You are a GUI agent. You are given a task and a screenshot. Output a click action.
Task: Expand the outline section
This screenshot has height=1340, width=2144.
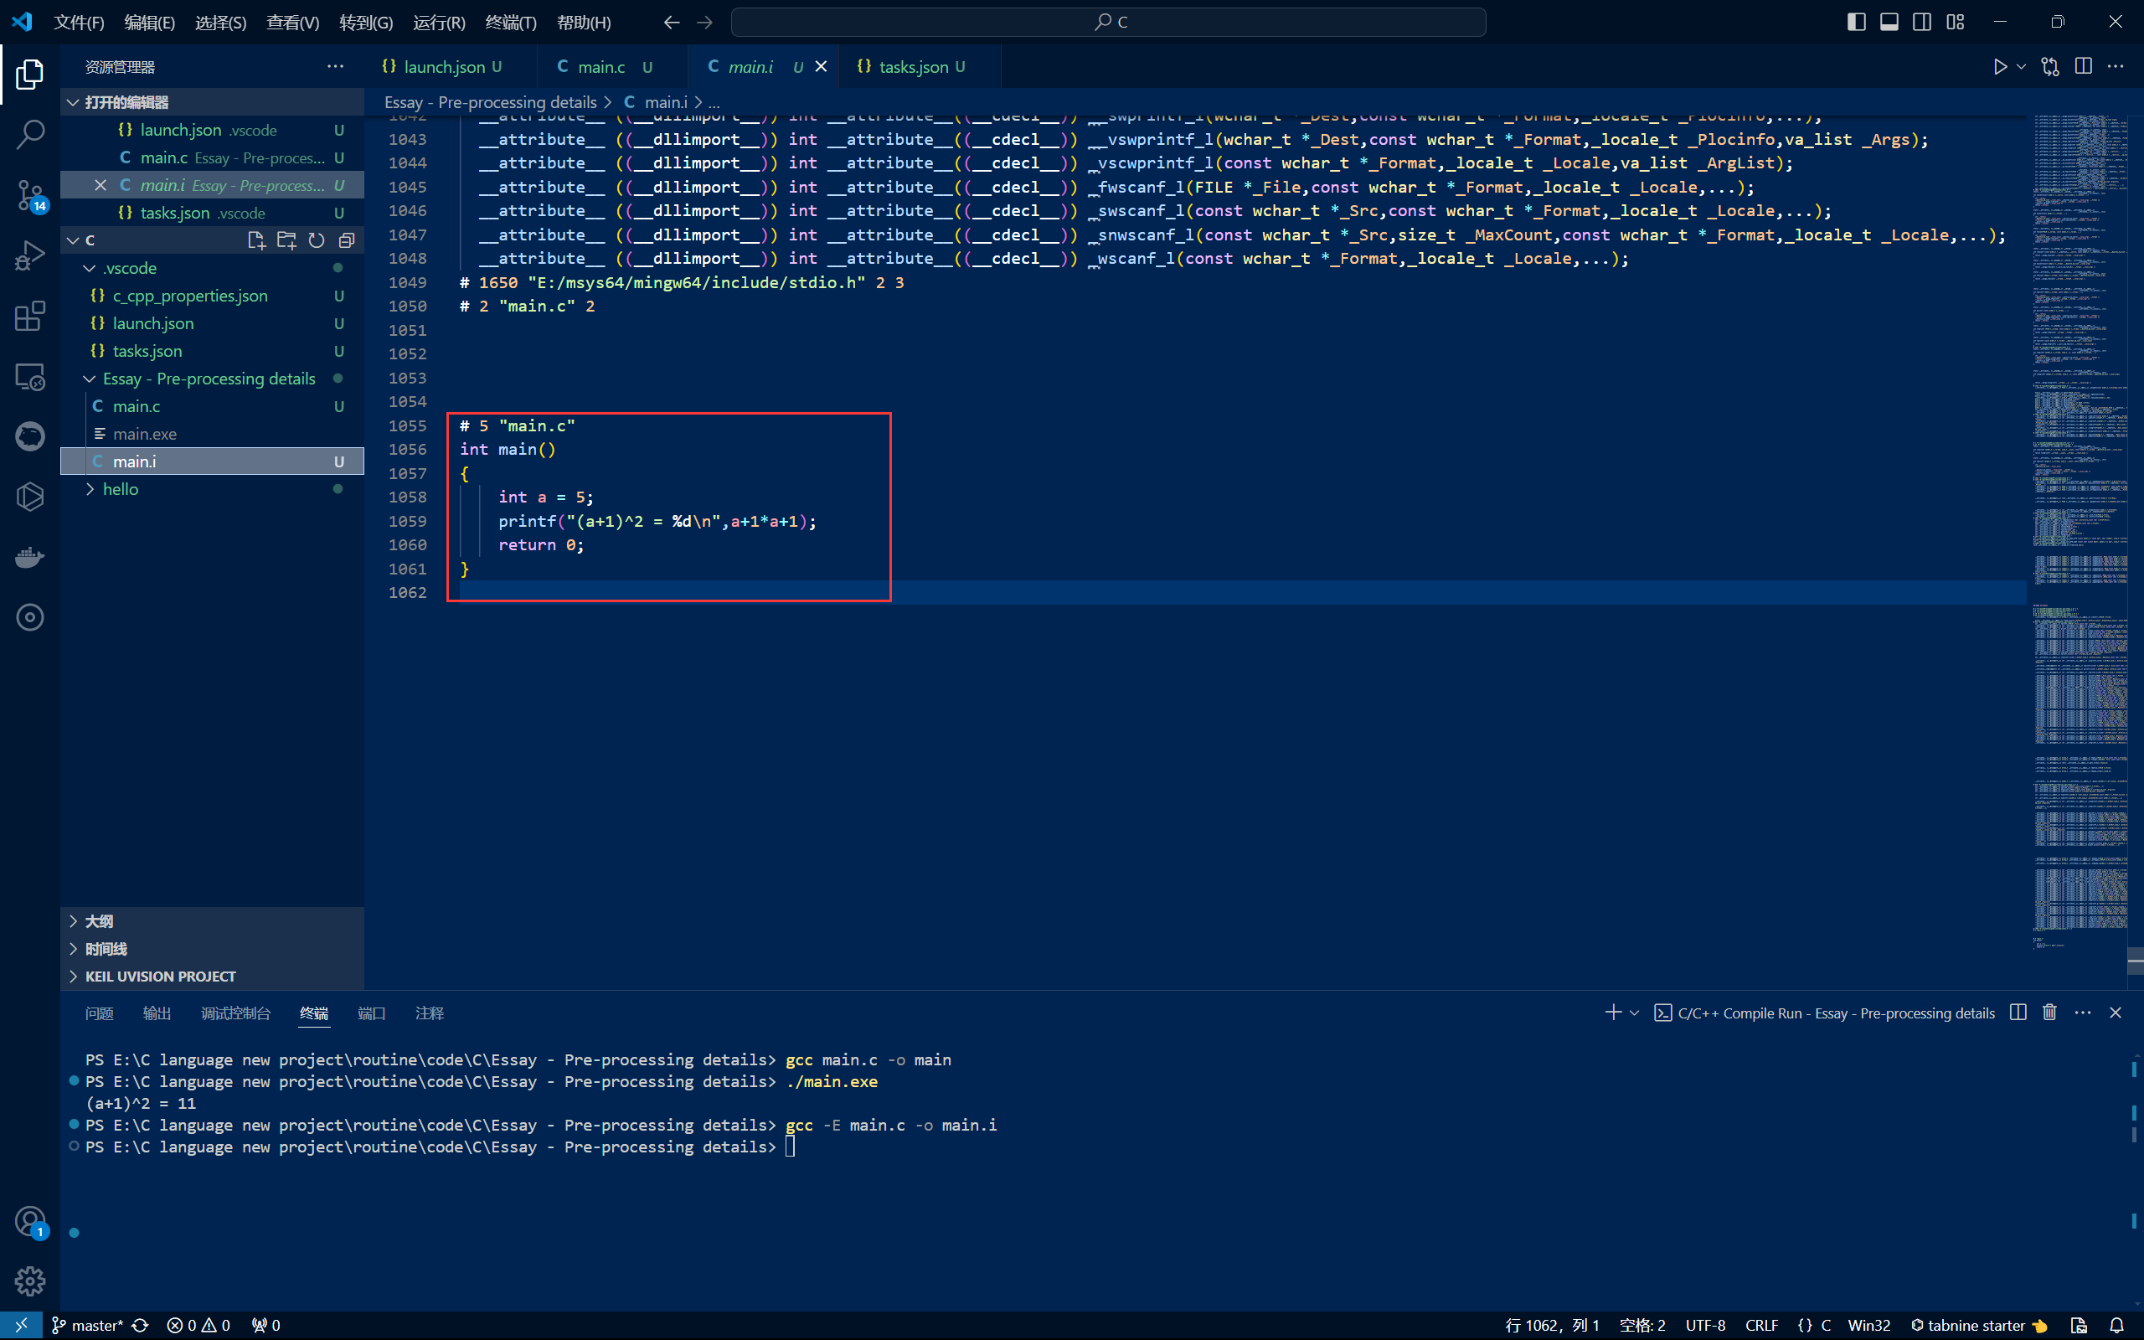point(213,920)
